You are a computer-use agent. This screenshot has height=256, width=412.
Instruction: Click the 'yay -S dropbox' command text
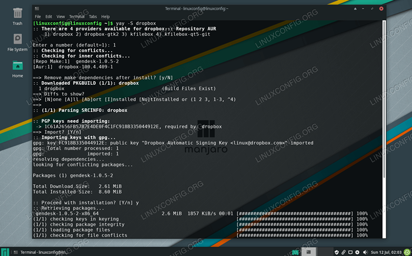pos(136,24)
